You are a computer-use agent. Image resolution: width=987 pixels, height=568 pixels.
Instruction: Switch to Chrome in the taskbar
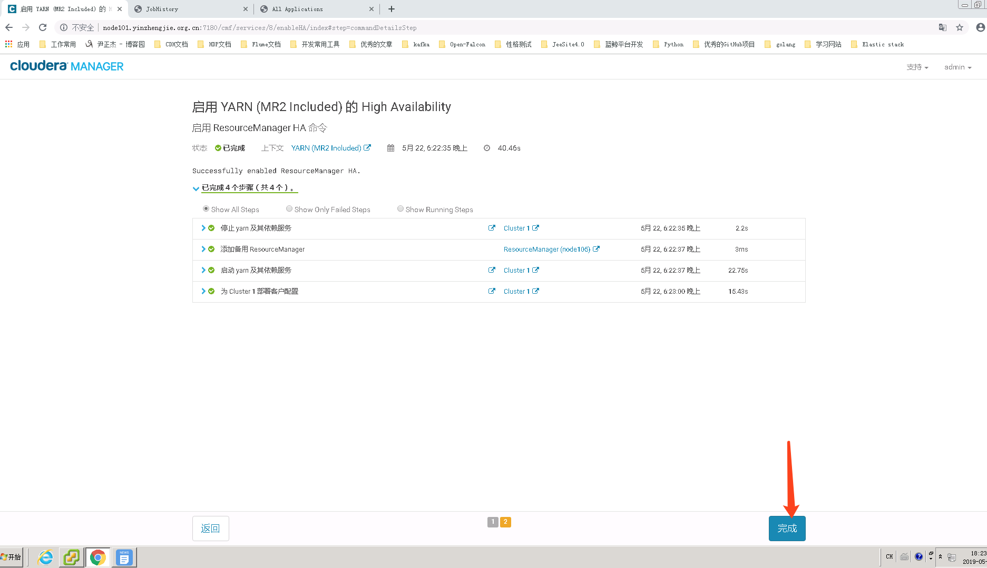pos(97,557)
